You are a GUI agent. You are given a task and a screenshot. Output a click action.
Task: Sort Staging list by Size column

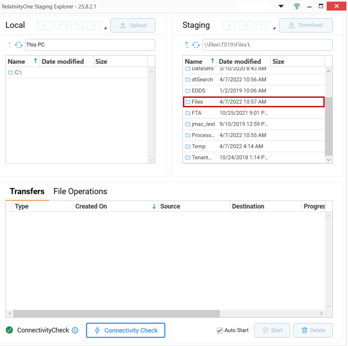(297, 61)
